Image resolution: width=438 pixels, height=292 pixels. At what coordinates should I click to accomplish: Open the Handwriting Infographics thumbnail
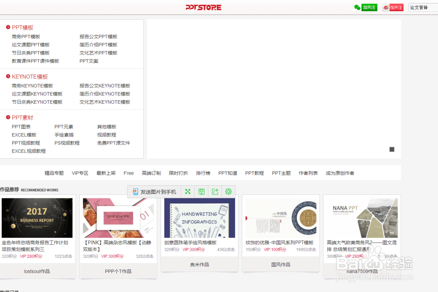[199, 218]
